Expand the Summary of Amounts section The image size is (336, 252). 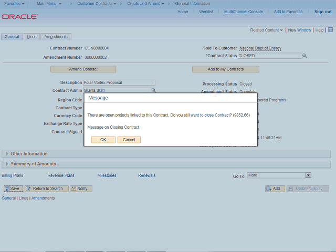pyautogui.click(x=7, y=164)
